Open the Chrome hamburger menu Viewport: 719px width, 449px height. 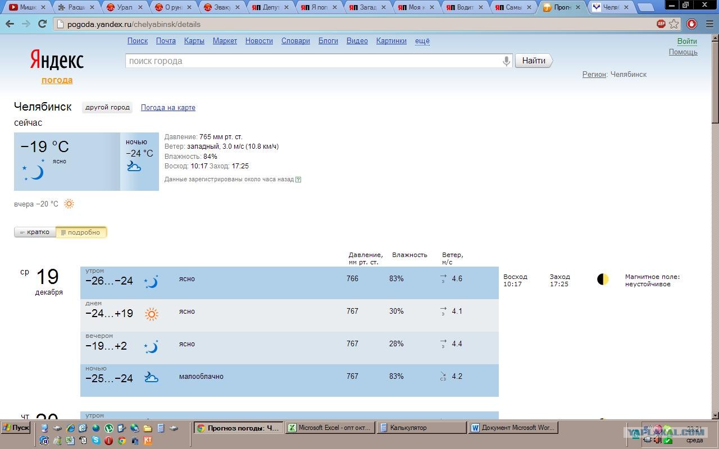pos(707,24)
